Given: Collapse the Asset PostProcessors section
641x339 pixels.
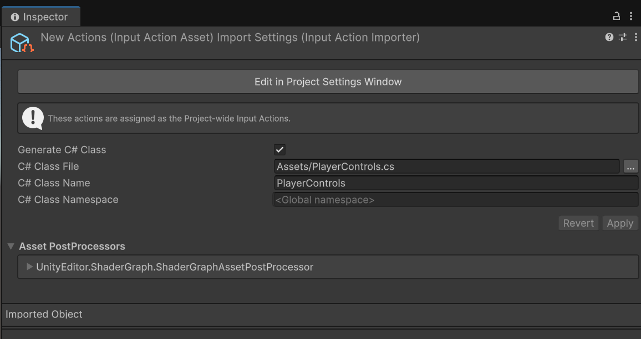Looking at the screenshot, I should pyautogui.click(x=11, y=246).
